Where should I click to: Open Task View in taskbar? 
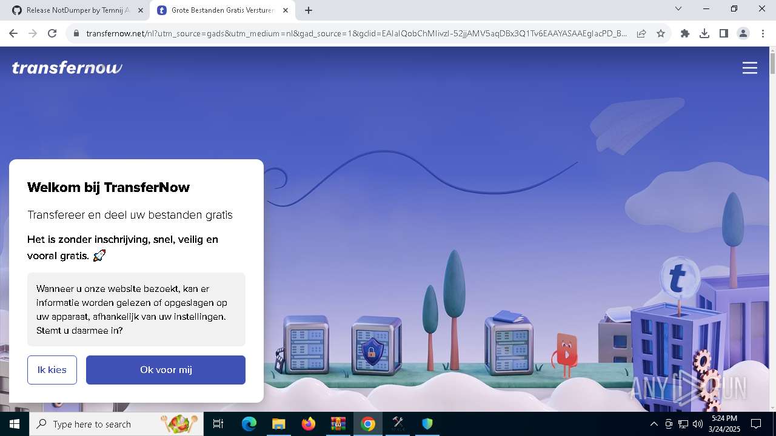point(218,424)
